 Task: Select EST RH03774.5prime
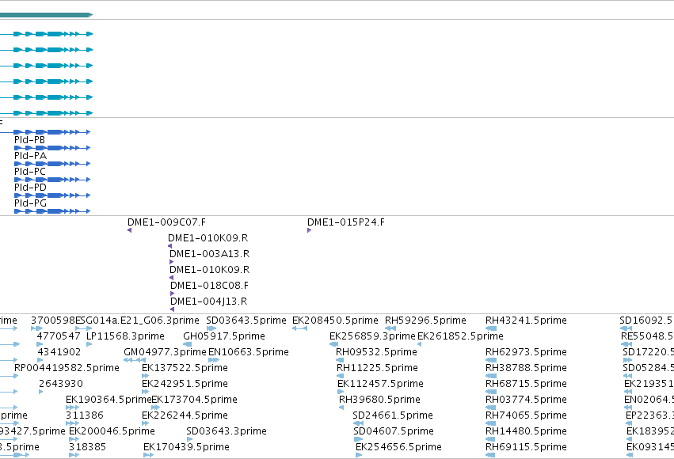click(x=526, y=400)
